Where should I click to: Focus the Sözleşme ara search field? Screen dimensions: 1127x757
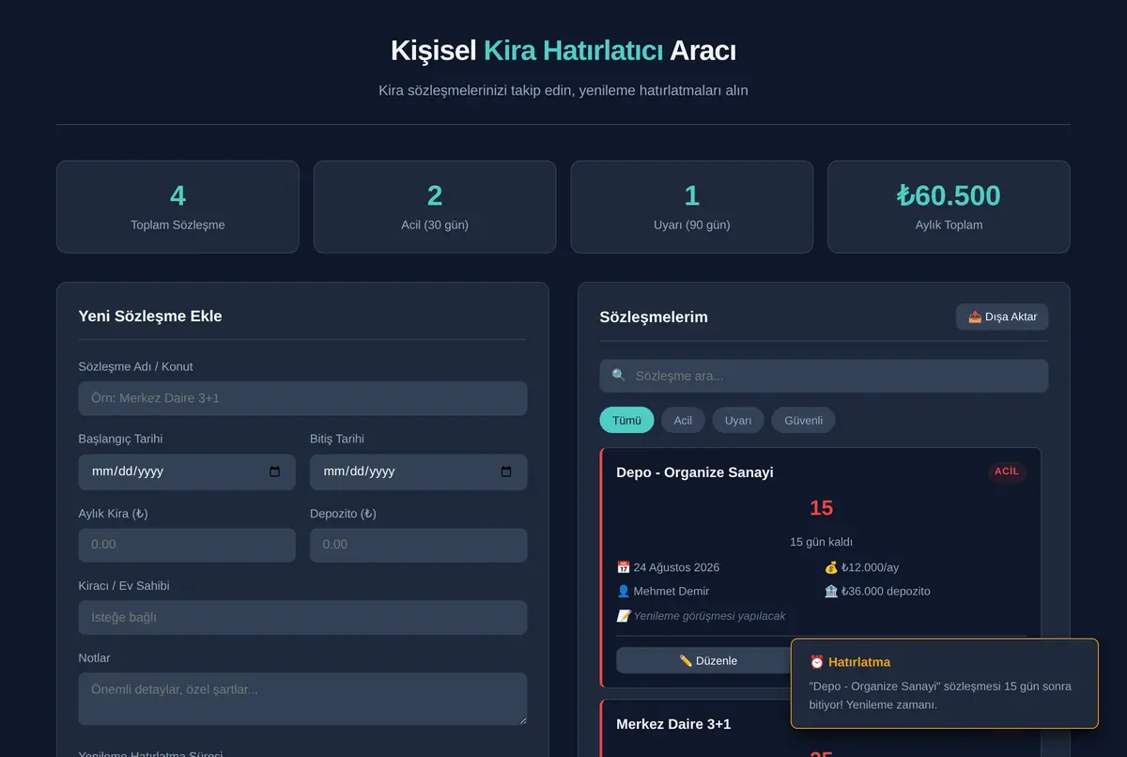824,376
